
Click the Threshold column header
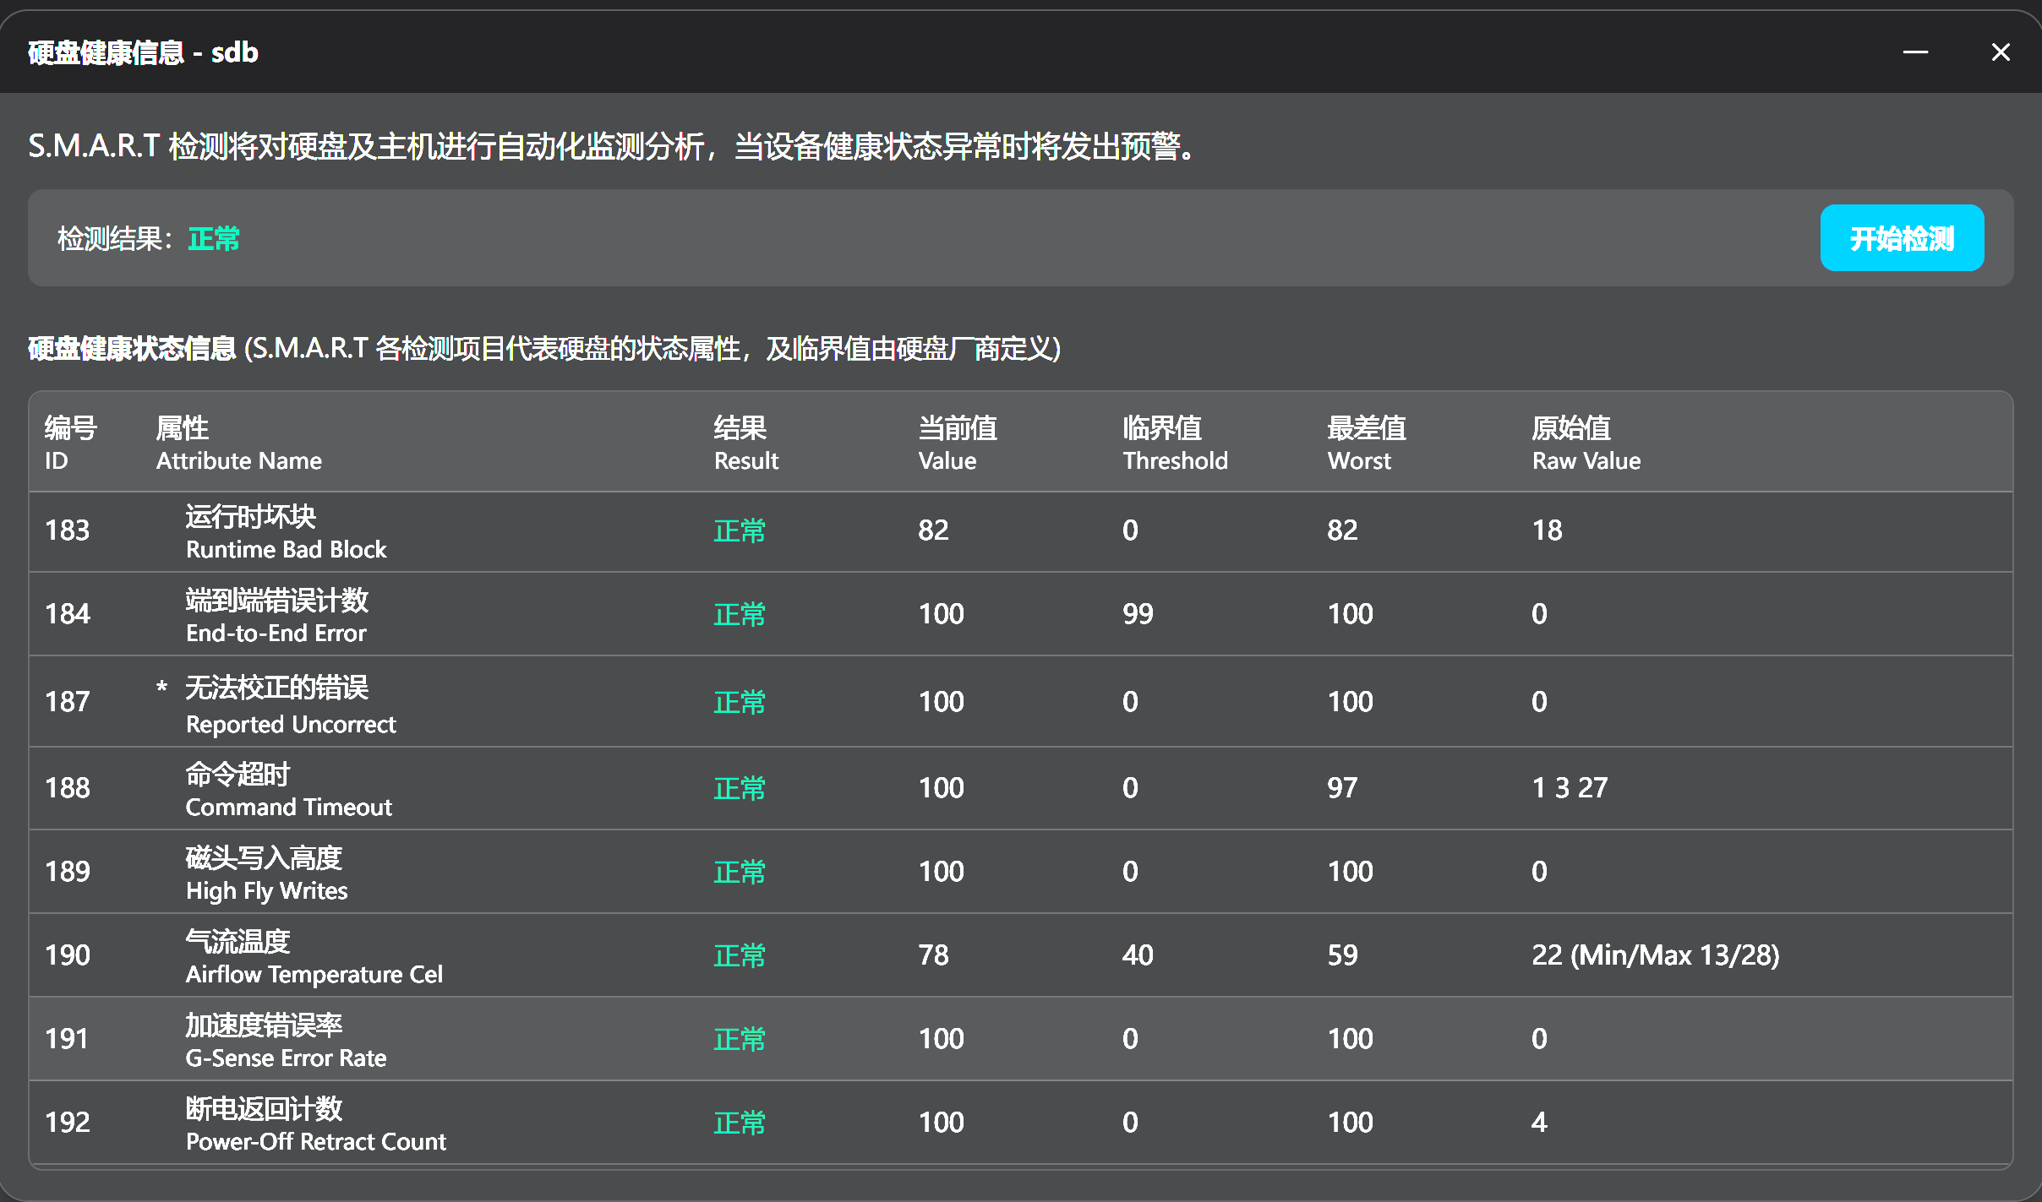coord(1176,443)
